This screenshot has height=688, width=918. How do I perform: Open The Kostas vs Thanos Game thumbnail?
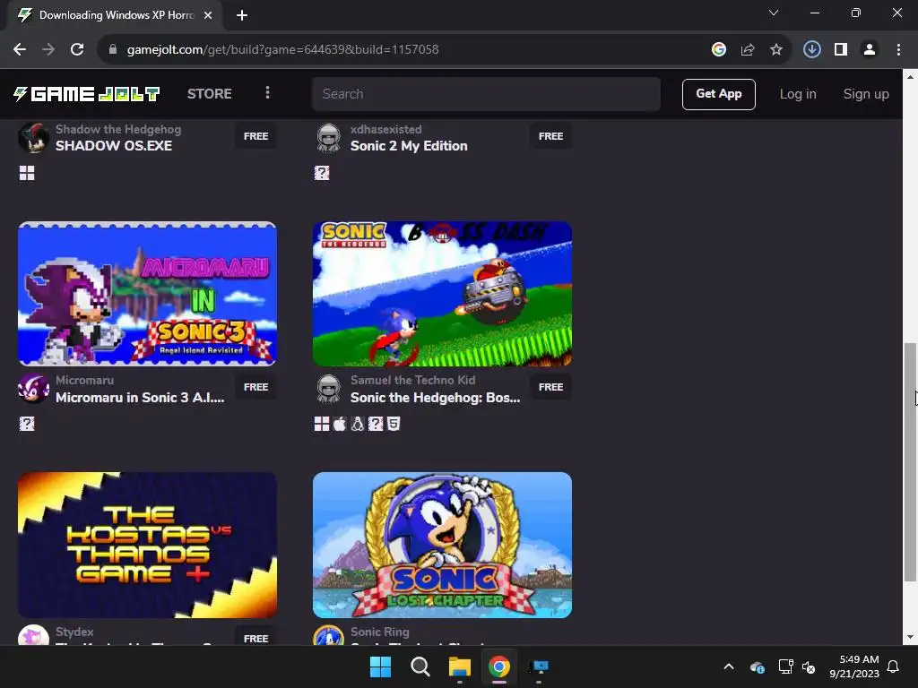147,545
